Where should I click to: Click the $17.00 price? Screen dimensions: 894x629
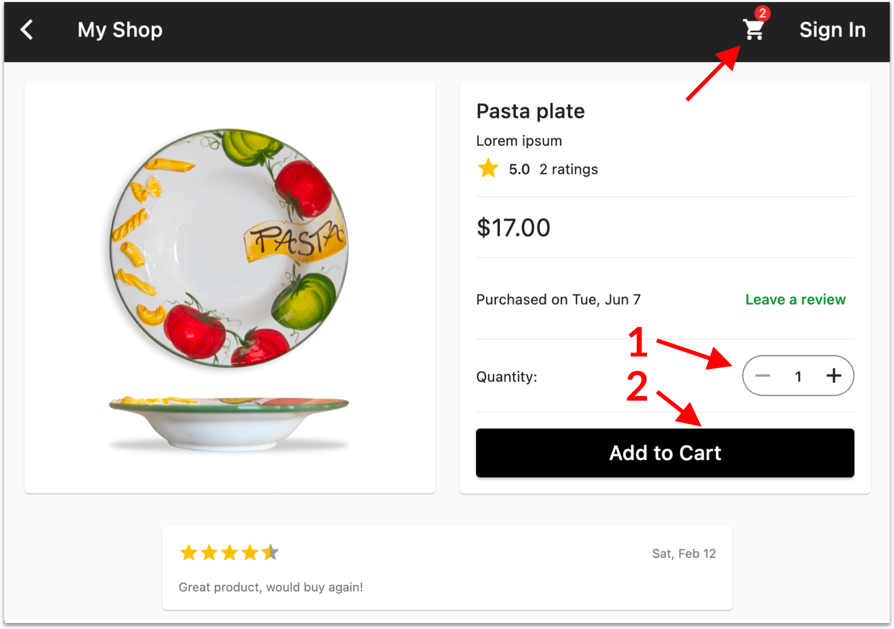click(x=514, y=228)
